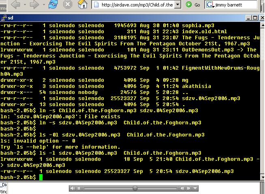265x194 pixels.
Task: Click the green Go button
Action: 193,4
